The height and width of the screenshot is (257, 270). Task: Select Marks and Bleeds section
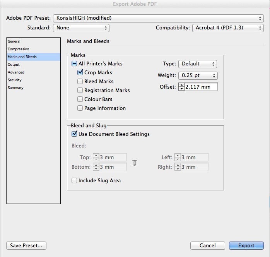click(x=34, y=57)
